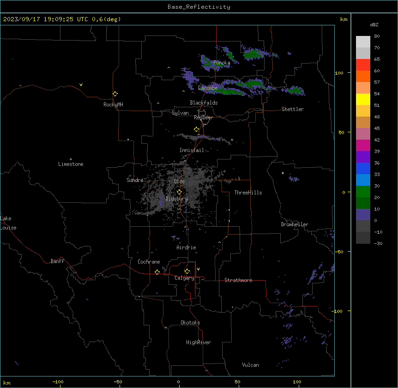Click the Lake Louise label
The image size is (398, 388).
click(8, 223)
